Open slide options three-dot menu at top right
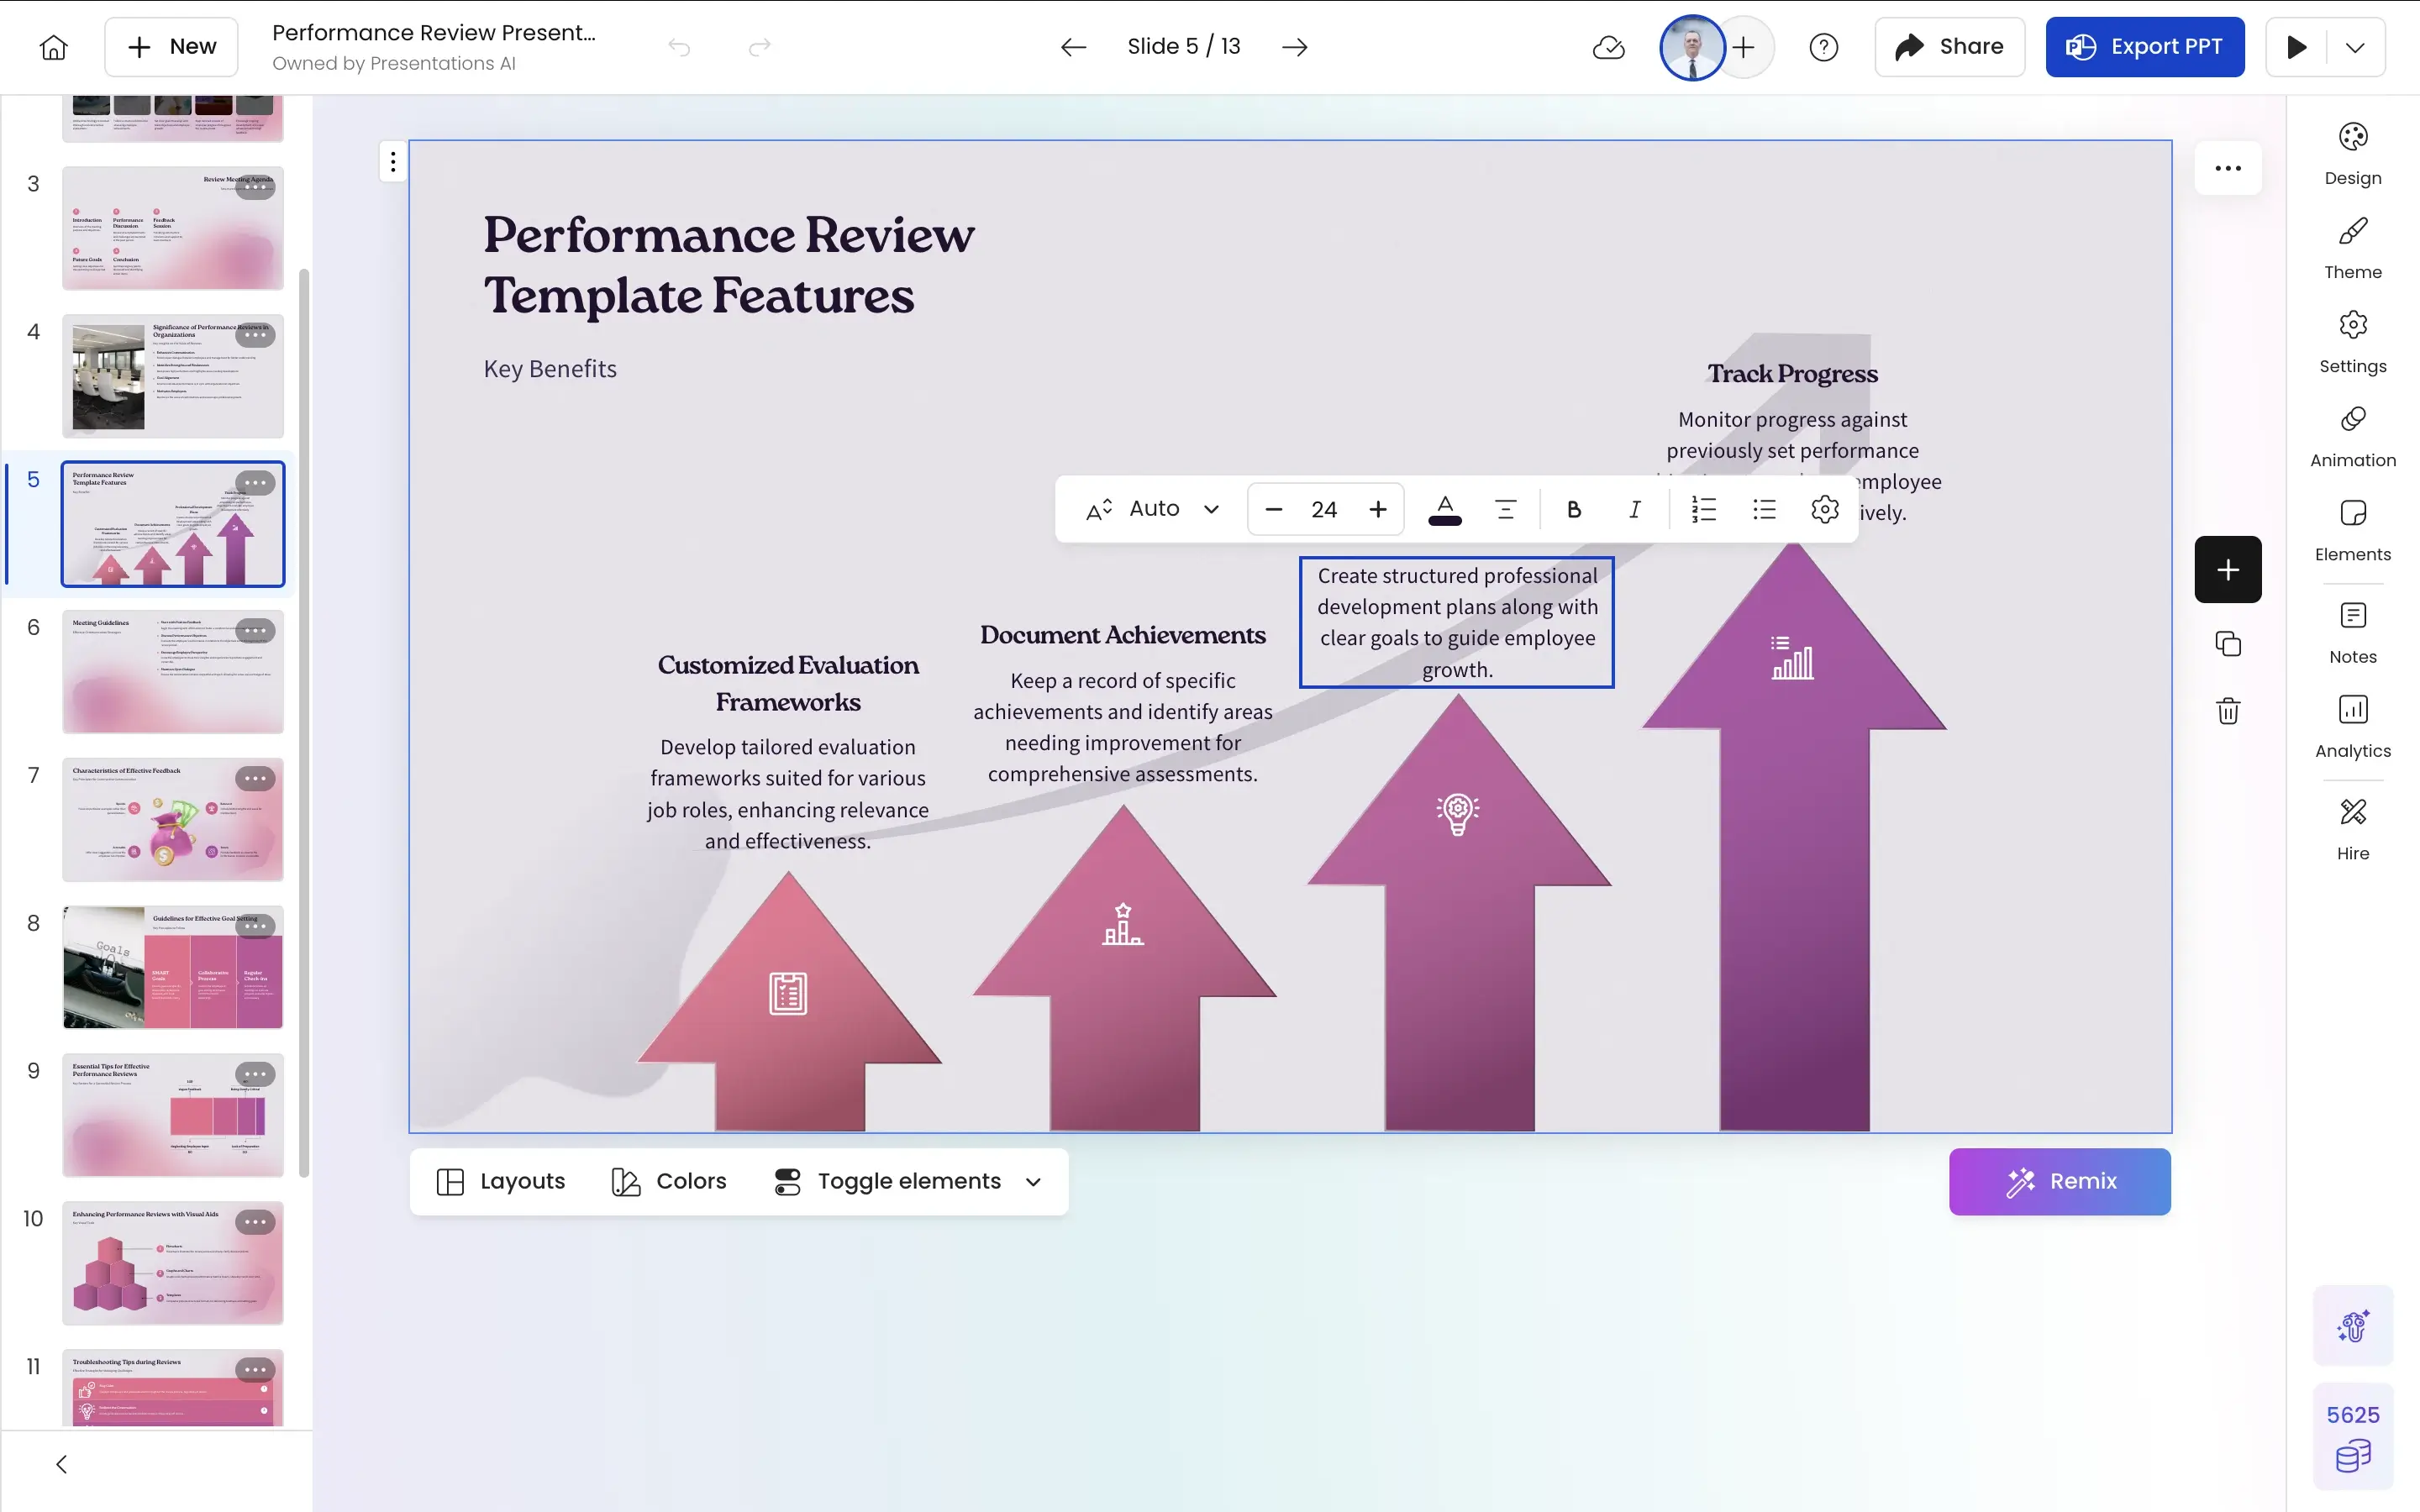The height and width of the screenshot is (1512, 2420). point(2228,168)
